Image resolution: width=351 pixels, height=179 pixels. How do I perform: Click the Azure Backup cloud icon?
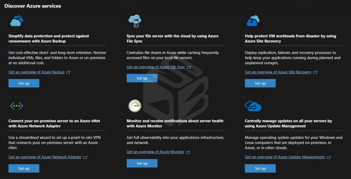[16, 21]
